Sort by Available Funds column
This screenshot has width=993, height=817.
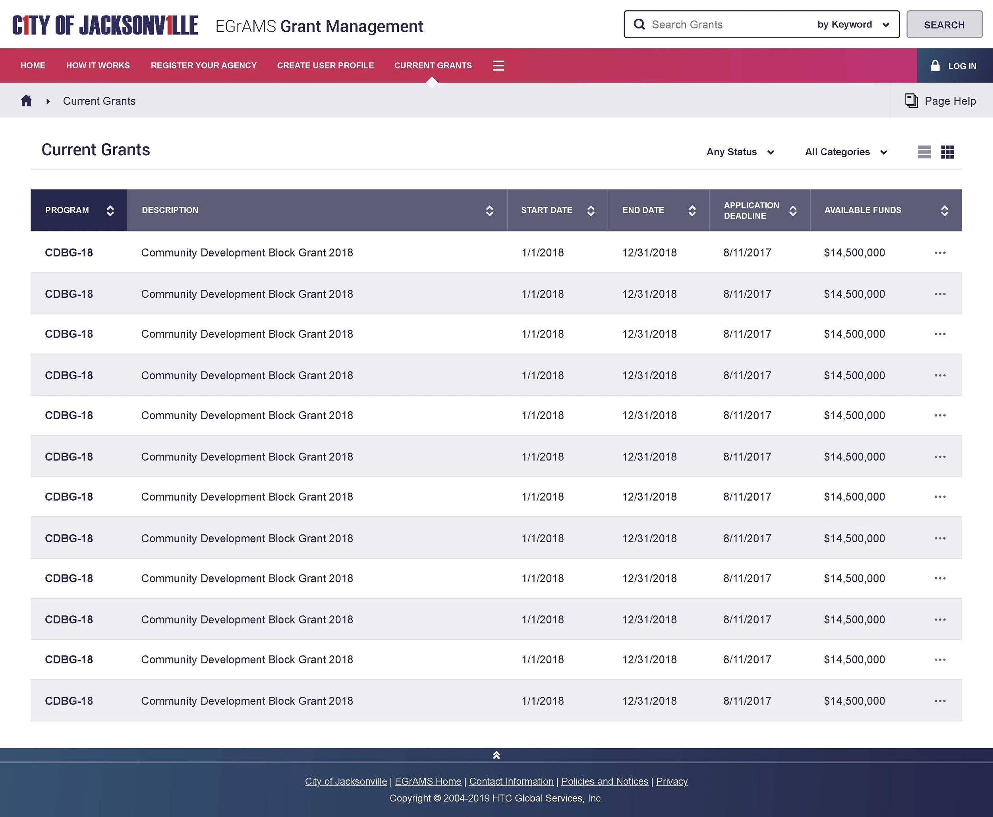click(x=944, y=210)
